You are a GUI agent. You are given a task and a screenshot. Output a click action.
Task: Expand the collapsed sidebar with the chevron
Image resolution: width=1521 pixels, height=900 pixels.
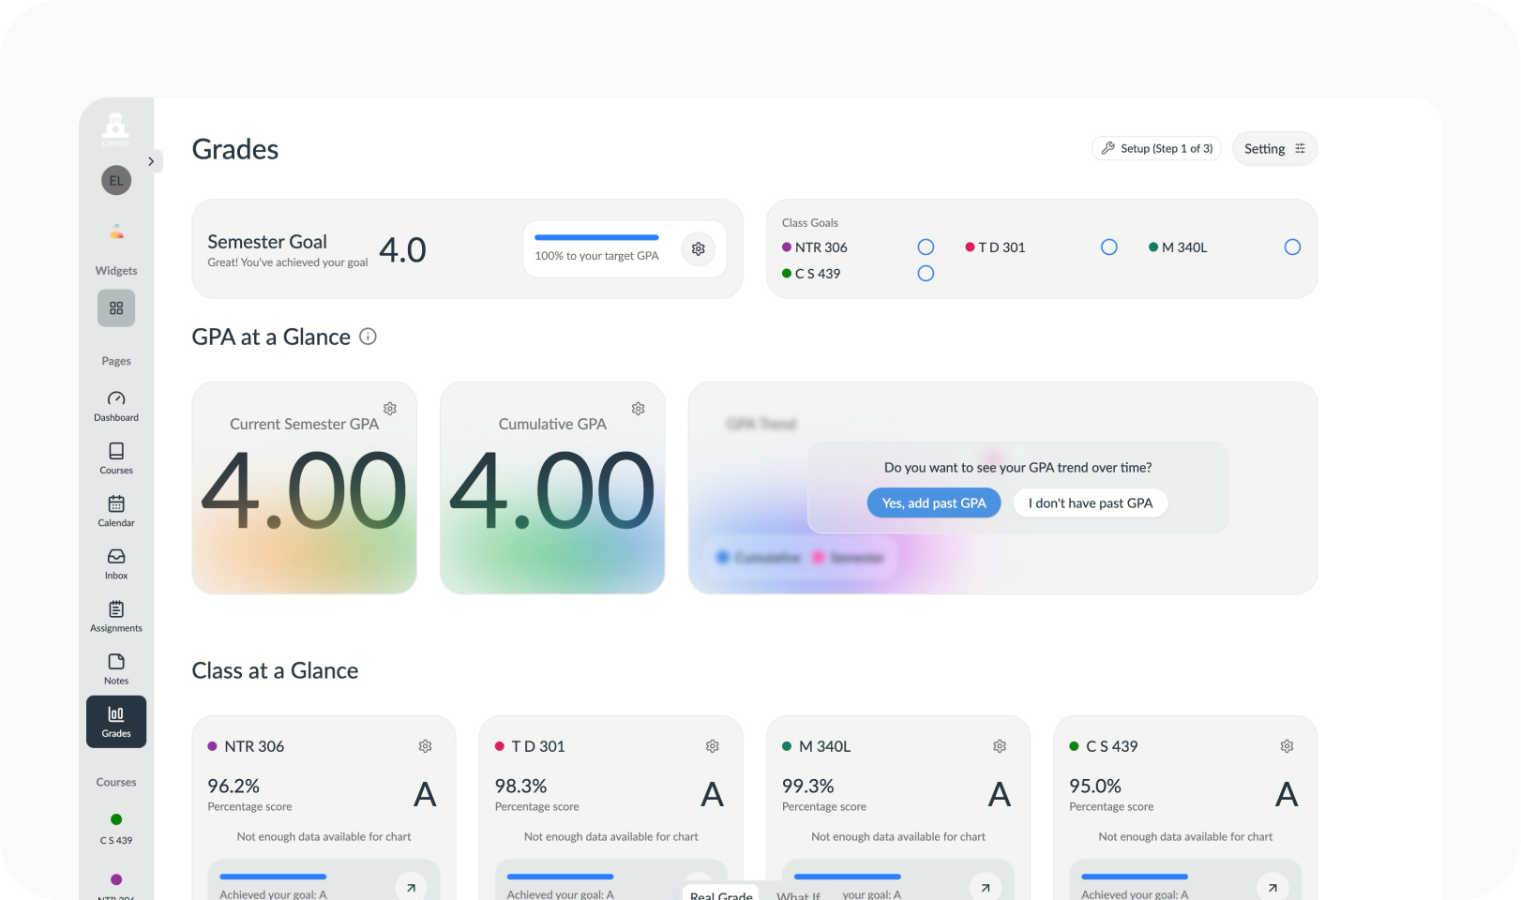(x=151, y=161)
